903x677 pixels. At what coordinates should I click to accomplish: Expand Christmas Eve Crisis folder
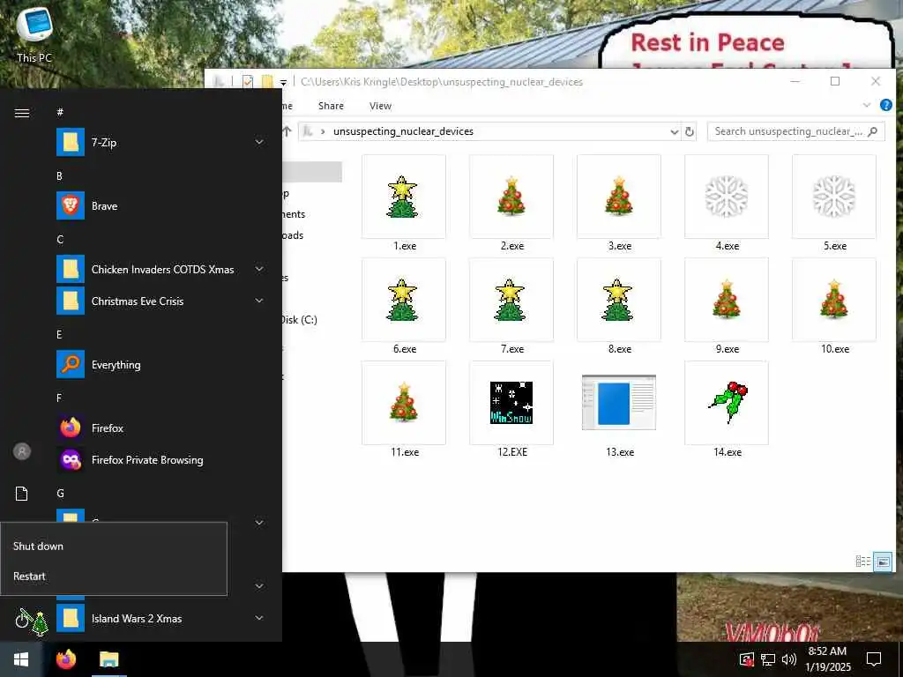(259, 301)
